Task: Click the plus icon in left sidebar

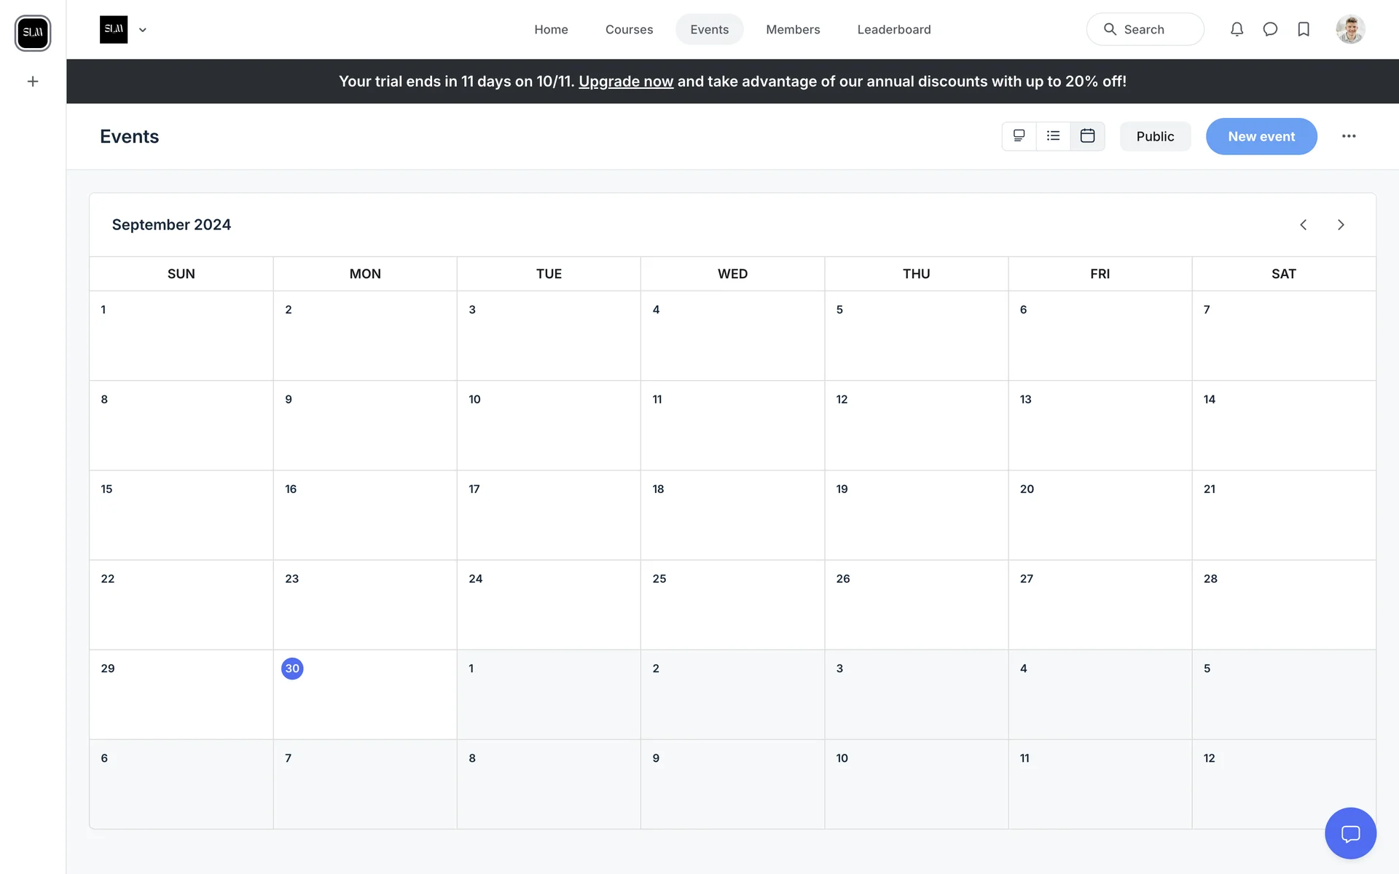Action: point(33,82)
